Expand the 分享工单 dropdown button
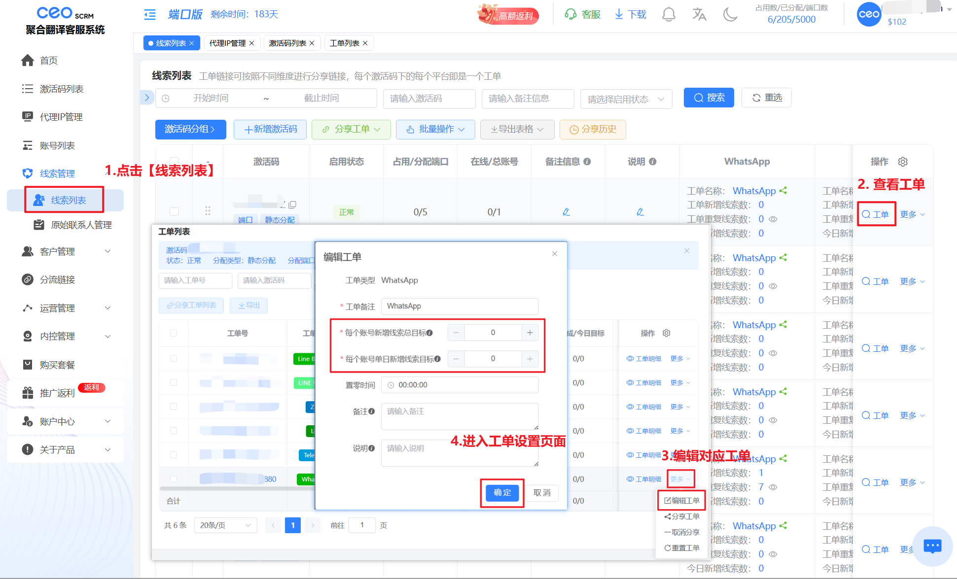The image size is (957, 579). click(x=351, y=129)
